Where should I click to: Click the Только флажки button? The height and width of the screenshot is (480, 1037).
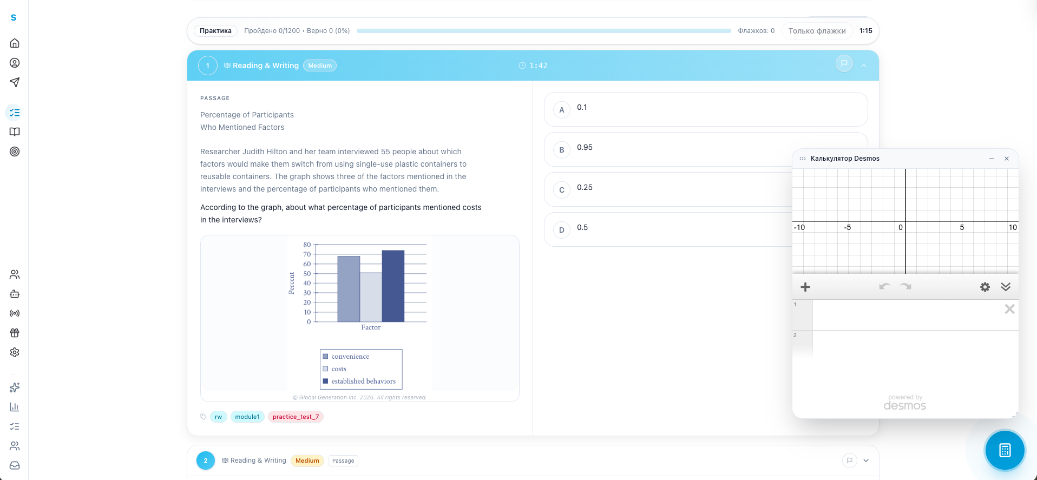[817, 31]
